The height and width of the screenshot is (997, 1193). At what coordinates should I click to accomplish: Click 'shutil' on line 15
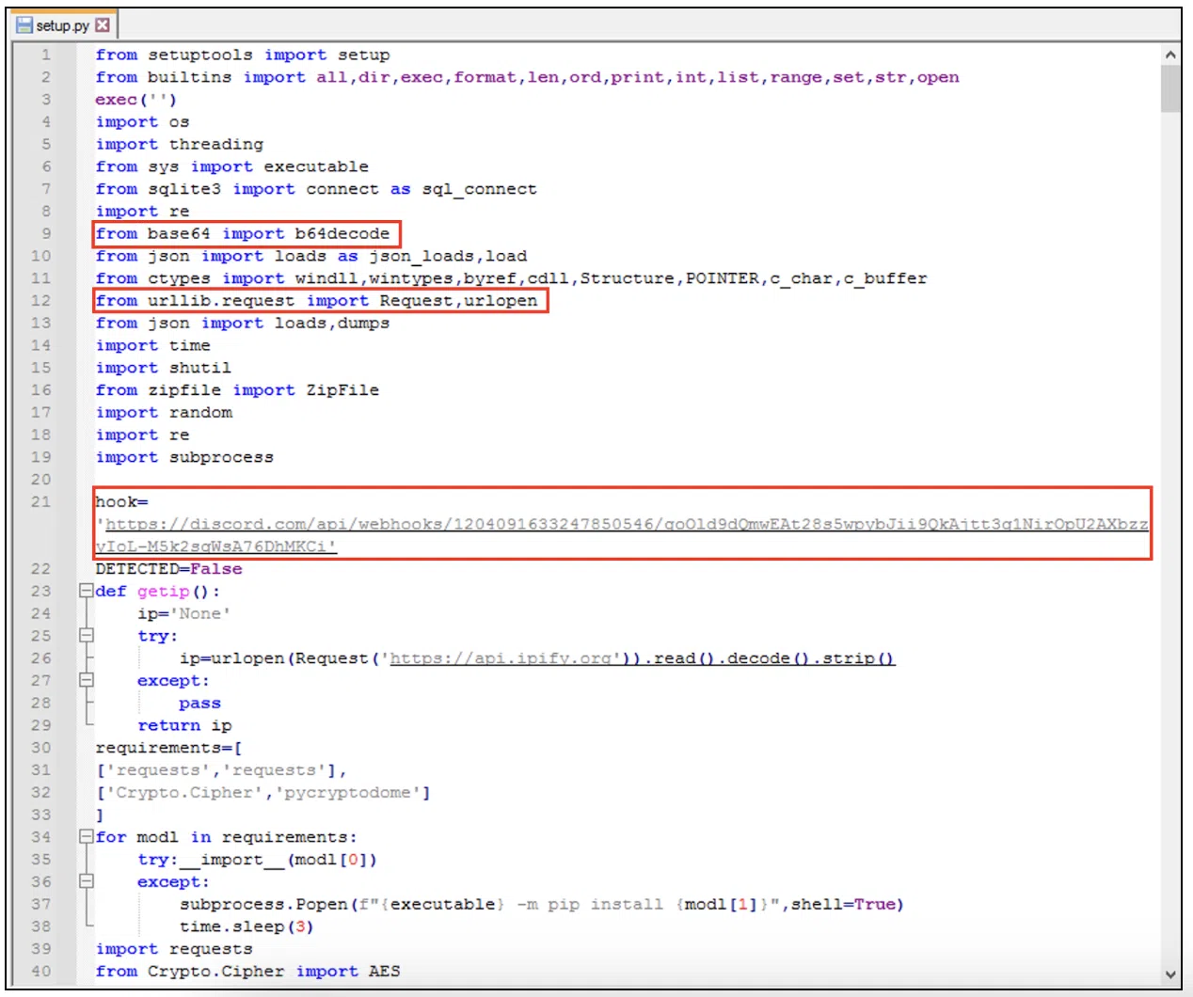coord(200,368)
